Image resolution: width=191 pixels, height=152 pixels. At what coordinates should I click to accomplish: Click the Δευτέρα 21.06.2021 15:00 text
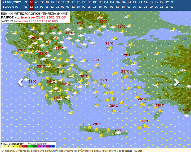(x=43, y=17)
